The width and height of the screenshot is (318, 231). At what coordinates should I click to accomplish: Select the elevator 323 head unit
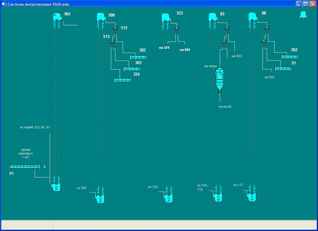166,17
